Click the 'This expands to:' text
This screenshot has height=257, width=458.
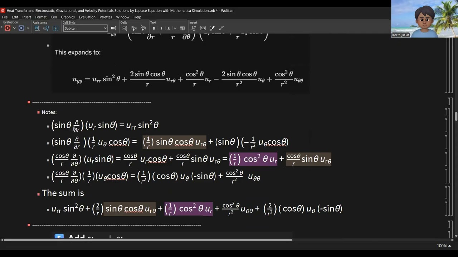78,52
